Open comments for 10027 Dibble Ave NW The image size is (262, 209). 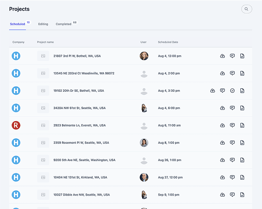232,195
